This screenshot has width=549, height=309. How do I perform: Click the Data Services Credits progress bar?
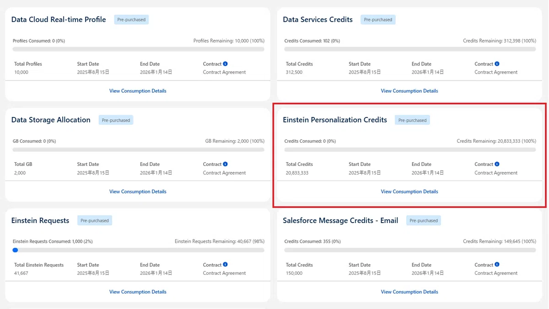410,49
